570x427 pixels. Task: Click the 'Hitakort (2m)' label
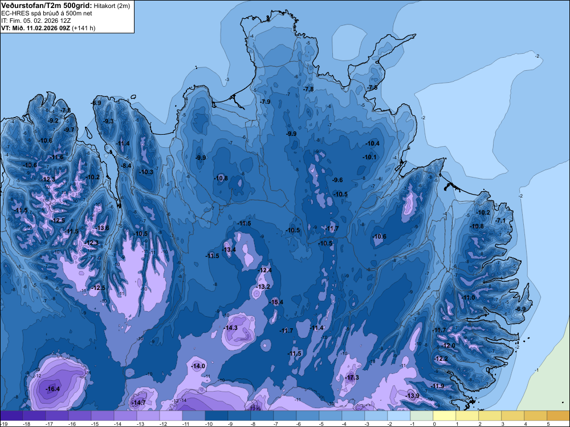click(111, 6)
